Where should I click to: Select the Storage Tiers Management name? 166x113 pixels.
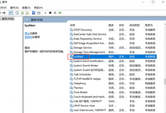click(x=89, y=52)
